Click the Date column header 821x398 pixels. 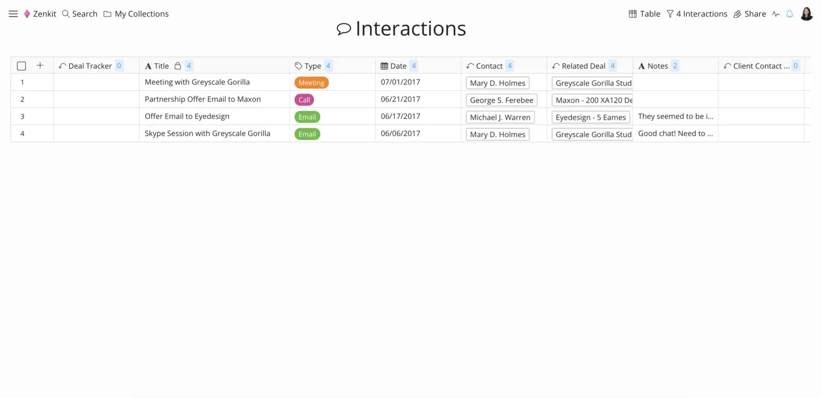[398, 66]
